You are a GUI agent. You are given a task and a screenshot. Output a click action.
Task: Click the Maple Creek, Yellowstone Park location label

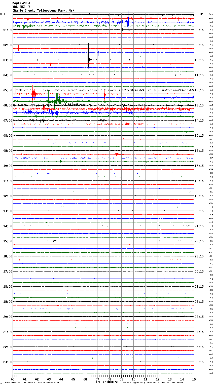click(x=43, y=11)
